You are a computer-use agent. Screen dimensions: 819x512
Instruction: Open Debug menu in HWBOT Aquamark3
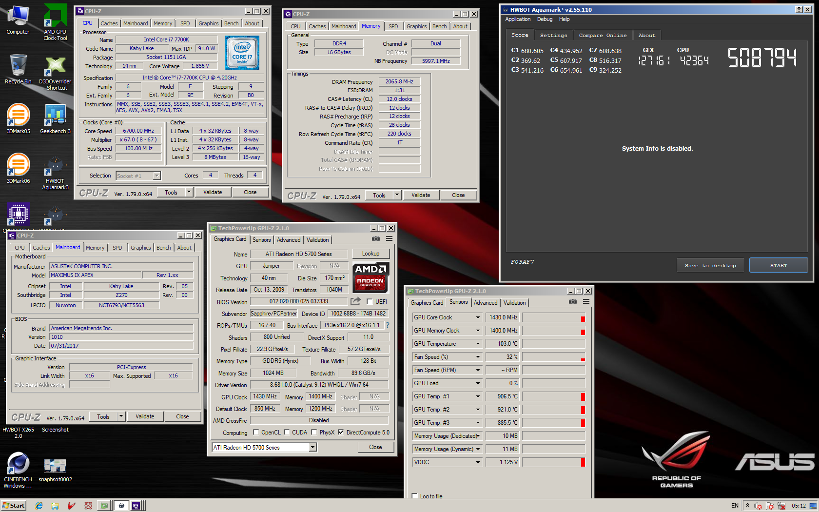click(545, 19)
